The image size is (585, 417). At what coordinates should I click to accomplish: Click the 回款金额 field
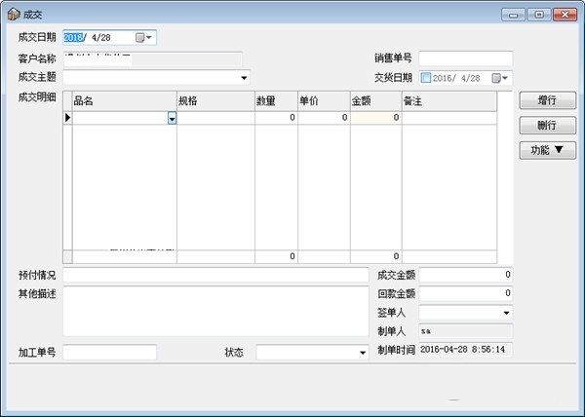466,293
